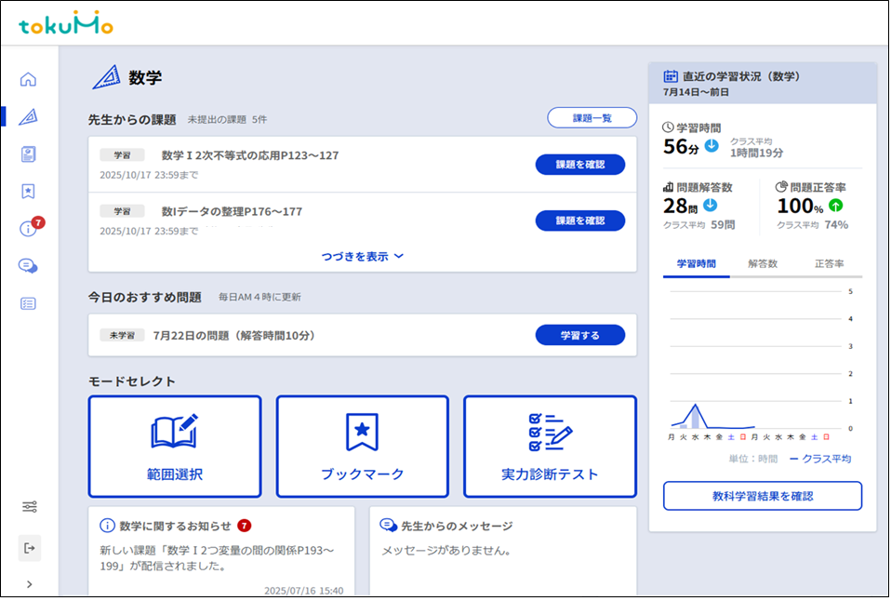Open the 課題一覧 assignment list
This screenshot has width=891, height=601.
coord(592,118)
